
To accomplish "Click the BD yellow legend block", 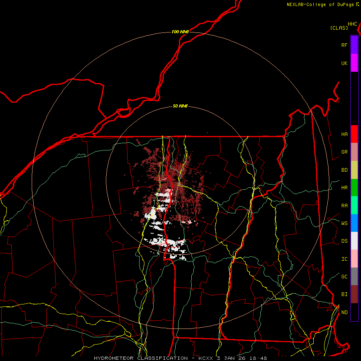I will pyautogui.click(x=354, y=170).
